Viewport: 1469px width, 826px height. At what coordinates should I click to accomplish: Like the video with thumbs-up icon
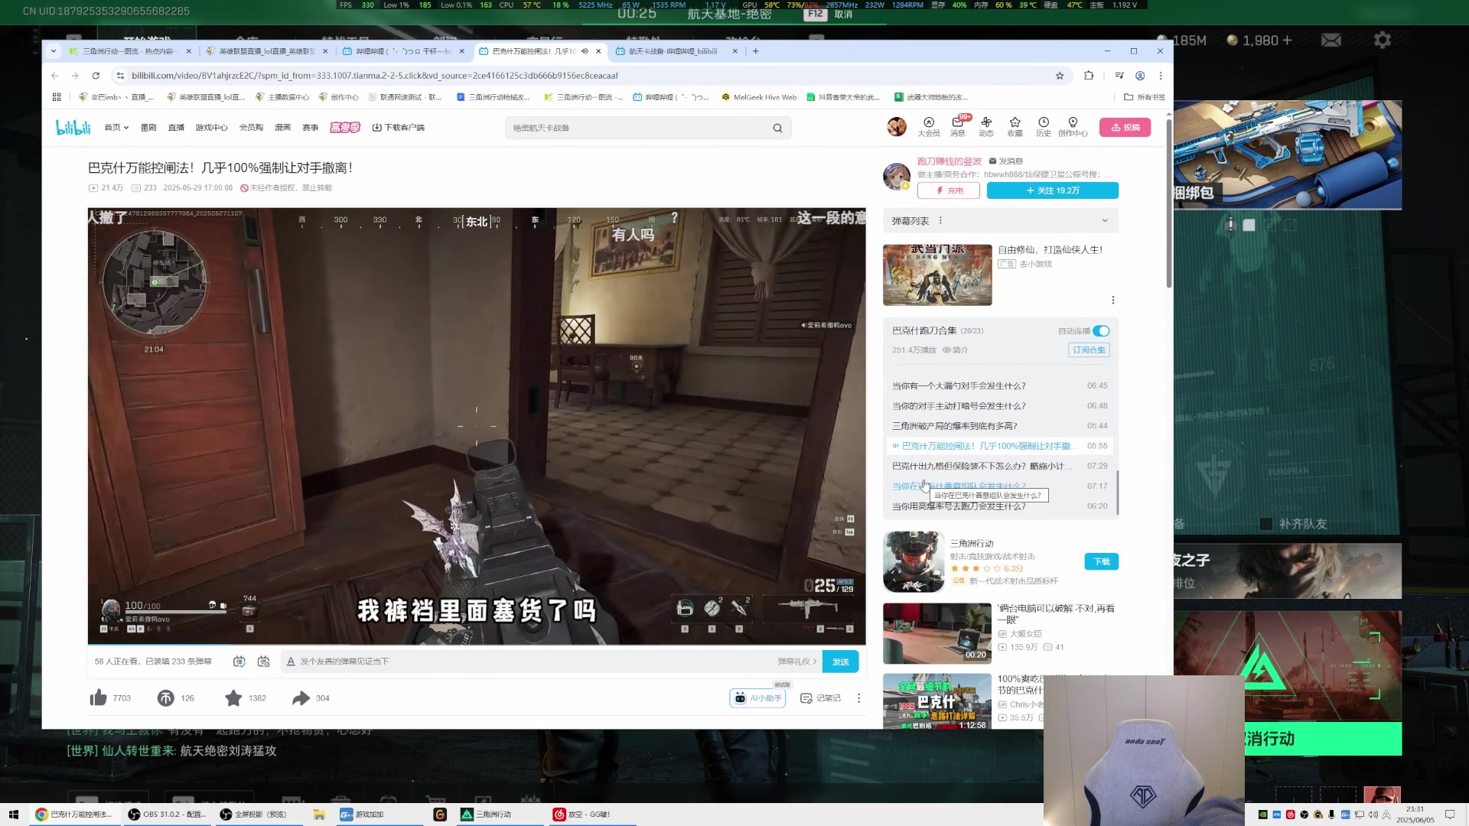coord(99,698)
